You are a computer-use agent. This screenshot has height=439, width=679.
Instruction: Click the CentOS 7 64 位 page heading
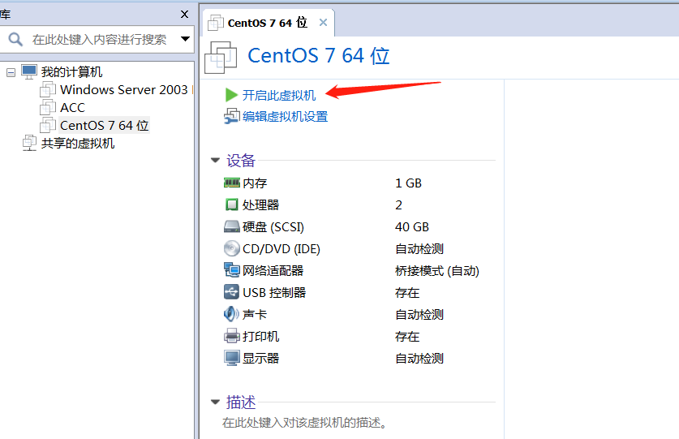(318, 55)
